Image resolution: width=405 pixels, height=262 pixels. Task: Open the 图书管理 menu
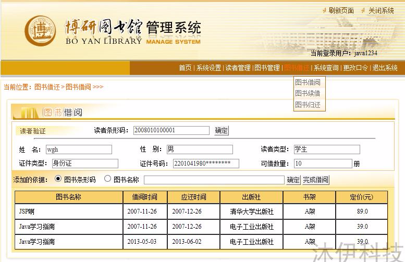coord(267,68)
